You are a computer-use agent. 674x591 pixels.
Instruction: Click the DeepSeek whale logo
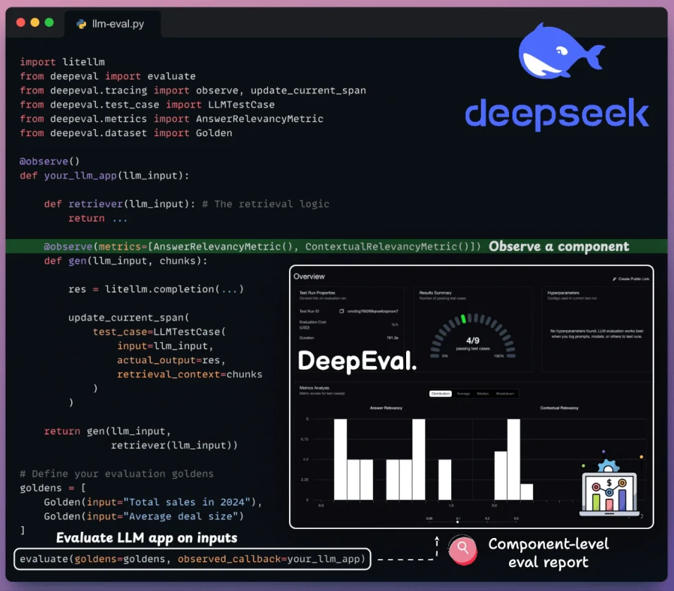pyautogui.click(x=560, y=51)
